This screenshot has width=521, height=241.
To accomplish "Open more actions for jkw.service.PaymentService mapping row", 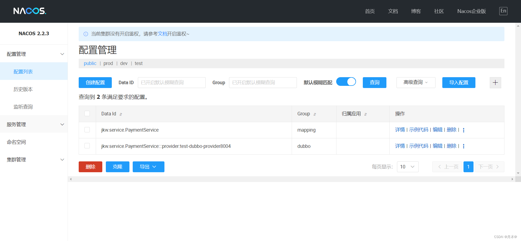I will pos(463,130).
